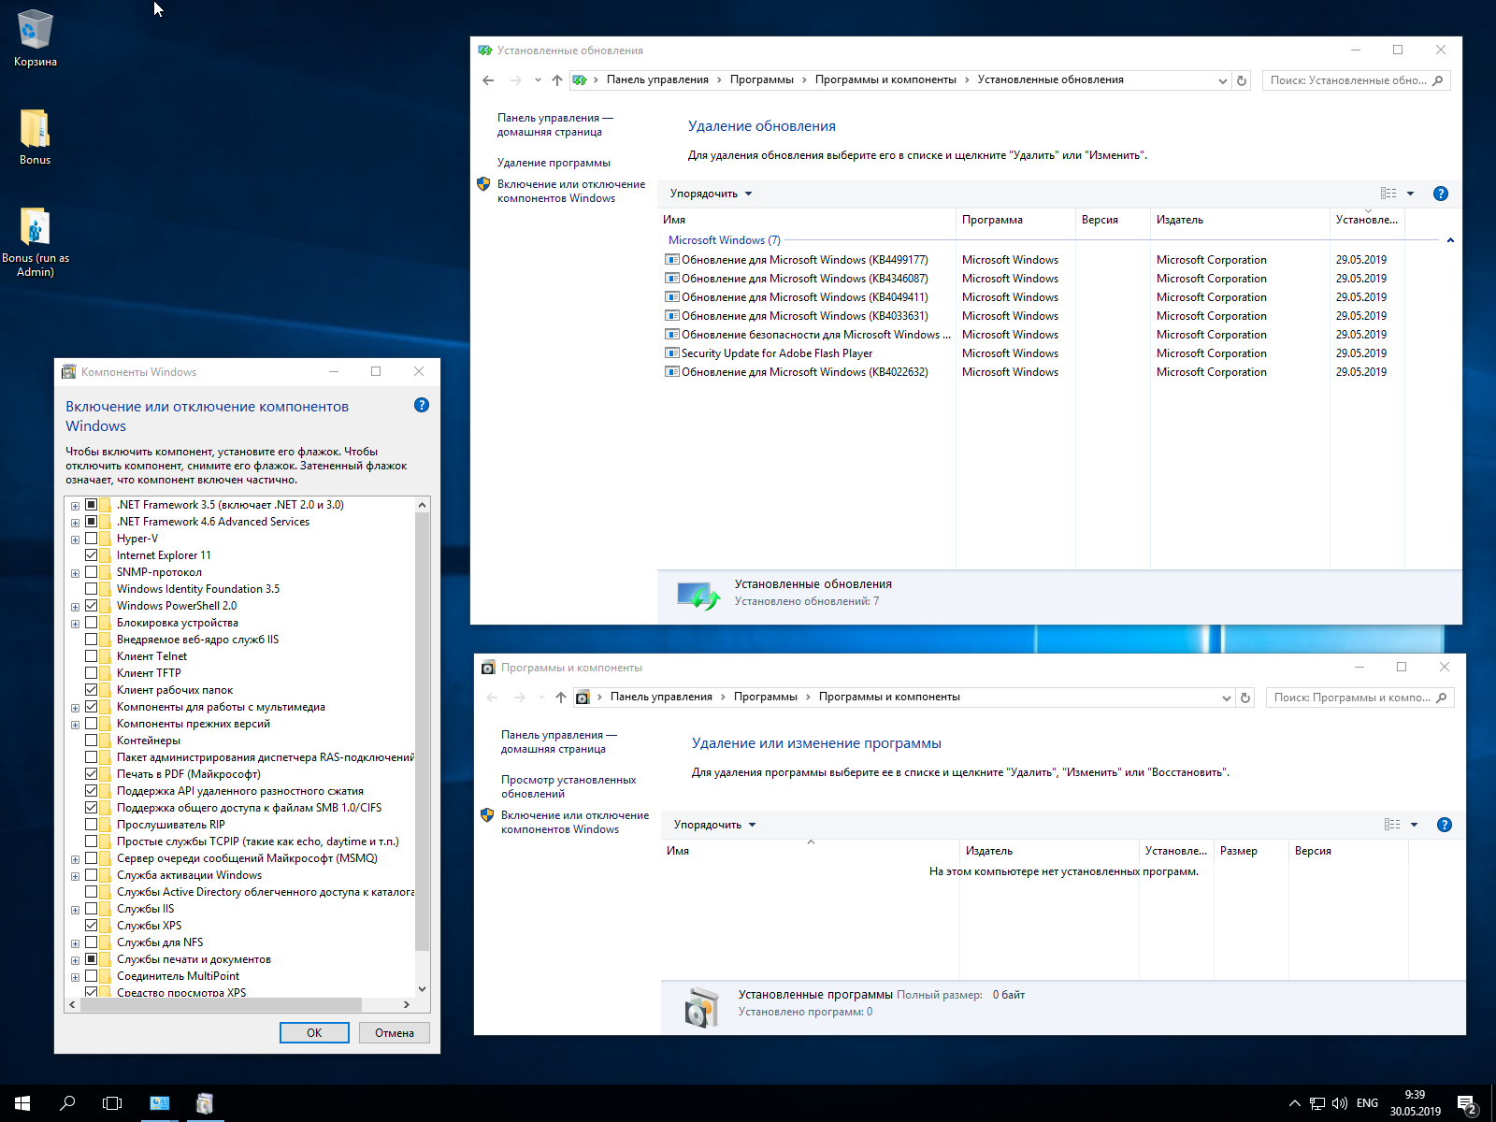Sort programs by Имя column header
The image size is (1496, 1122).
coord(810,851)
